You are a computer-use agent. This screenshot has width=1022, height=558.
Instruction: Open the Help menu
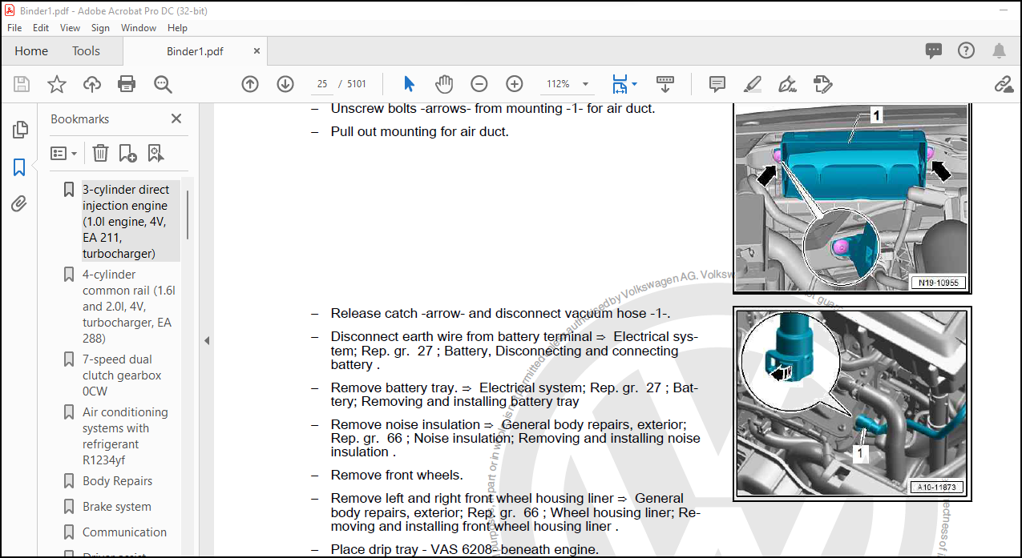click(x=177, y=27)
